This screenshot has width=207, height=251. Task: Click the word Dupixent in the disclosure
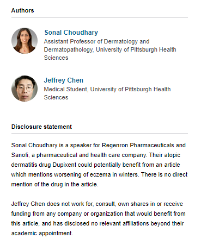coord(64,165)
